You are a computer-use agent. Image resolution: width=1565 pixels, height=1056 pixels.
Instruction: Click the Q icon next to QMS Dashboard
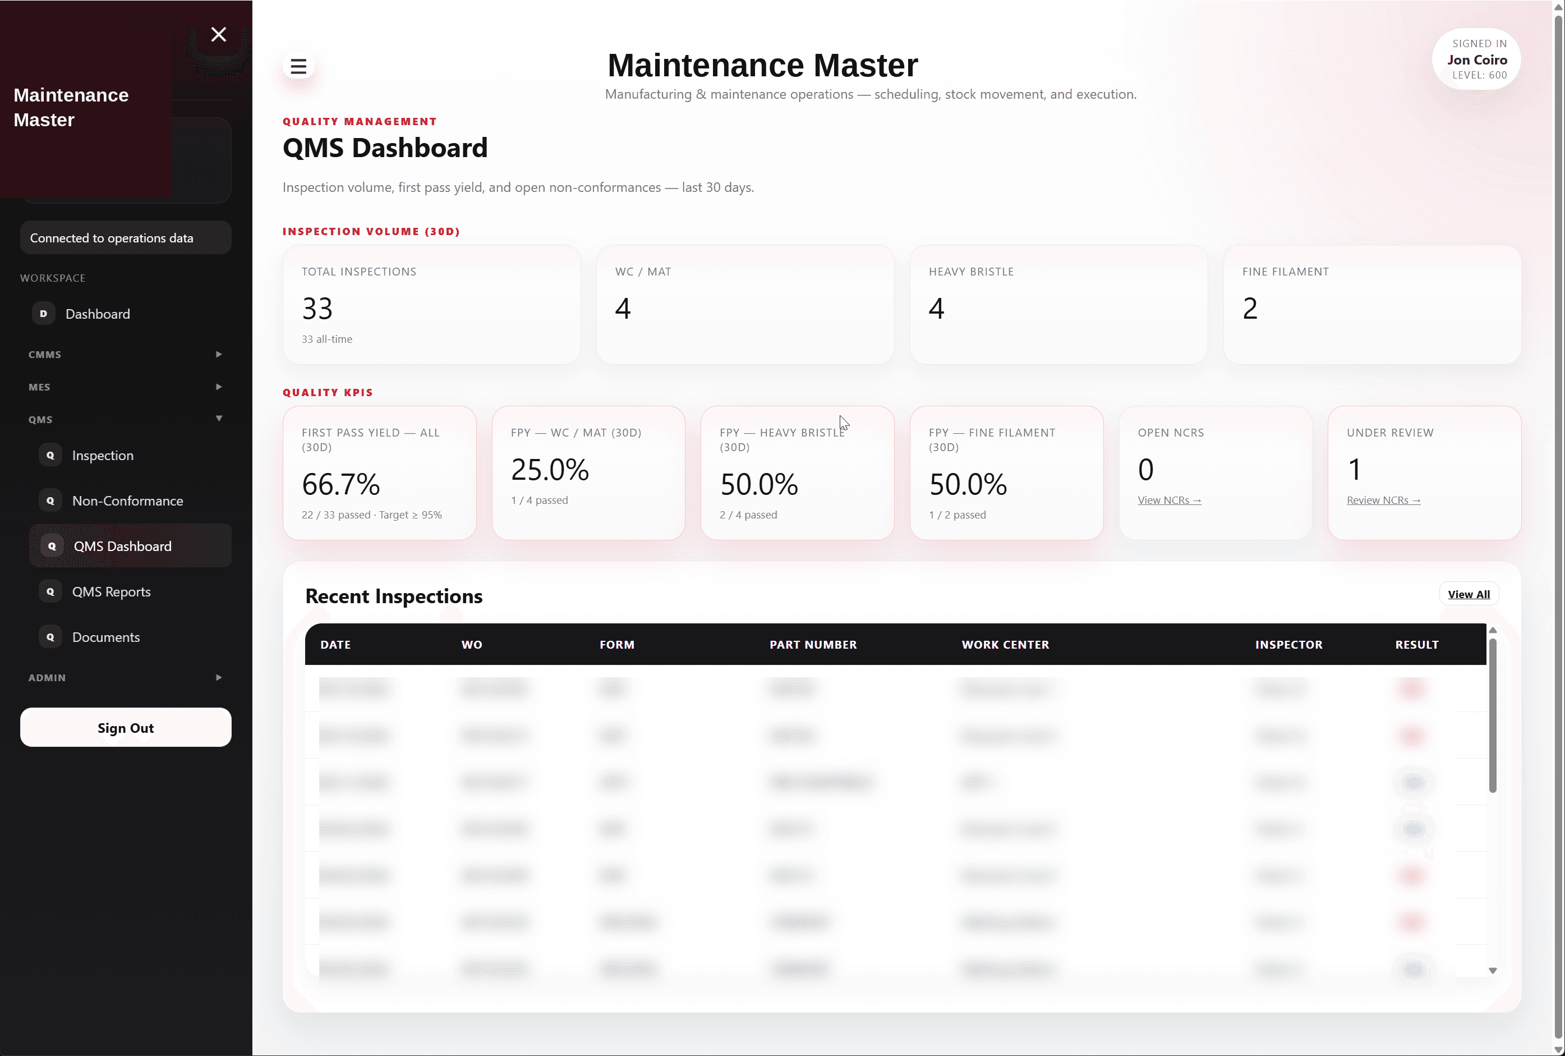[52, 546]
